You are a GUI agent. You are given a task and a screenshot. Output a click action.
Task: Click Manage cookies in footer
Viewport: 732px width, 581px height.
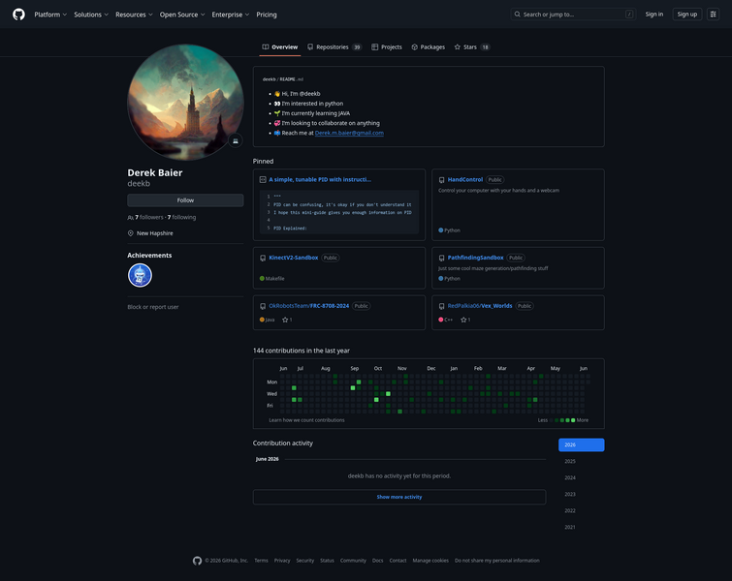tap(430, 561)
